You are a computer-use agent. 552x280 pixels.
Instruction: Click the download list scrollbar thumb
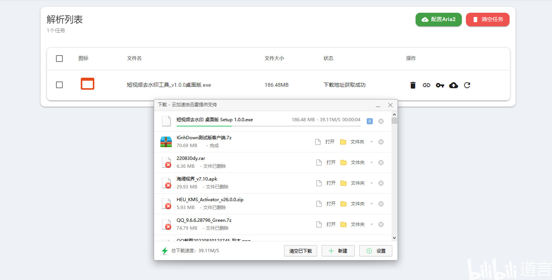point(394,120)
